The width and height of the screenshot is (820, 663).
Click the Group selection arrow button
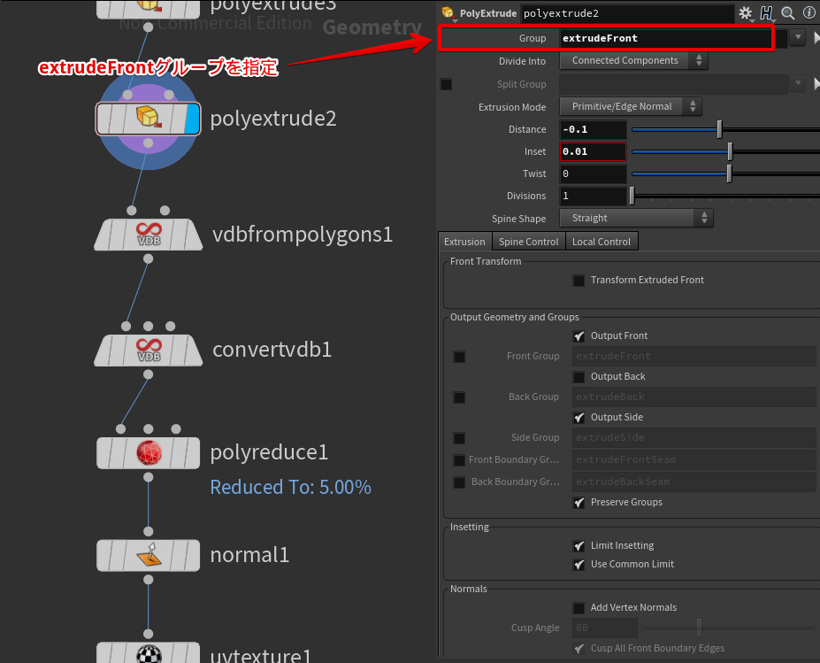(816, 38)
